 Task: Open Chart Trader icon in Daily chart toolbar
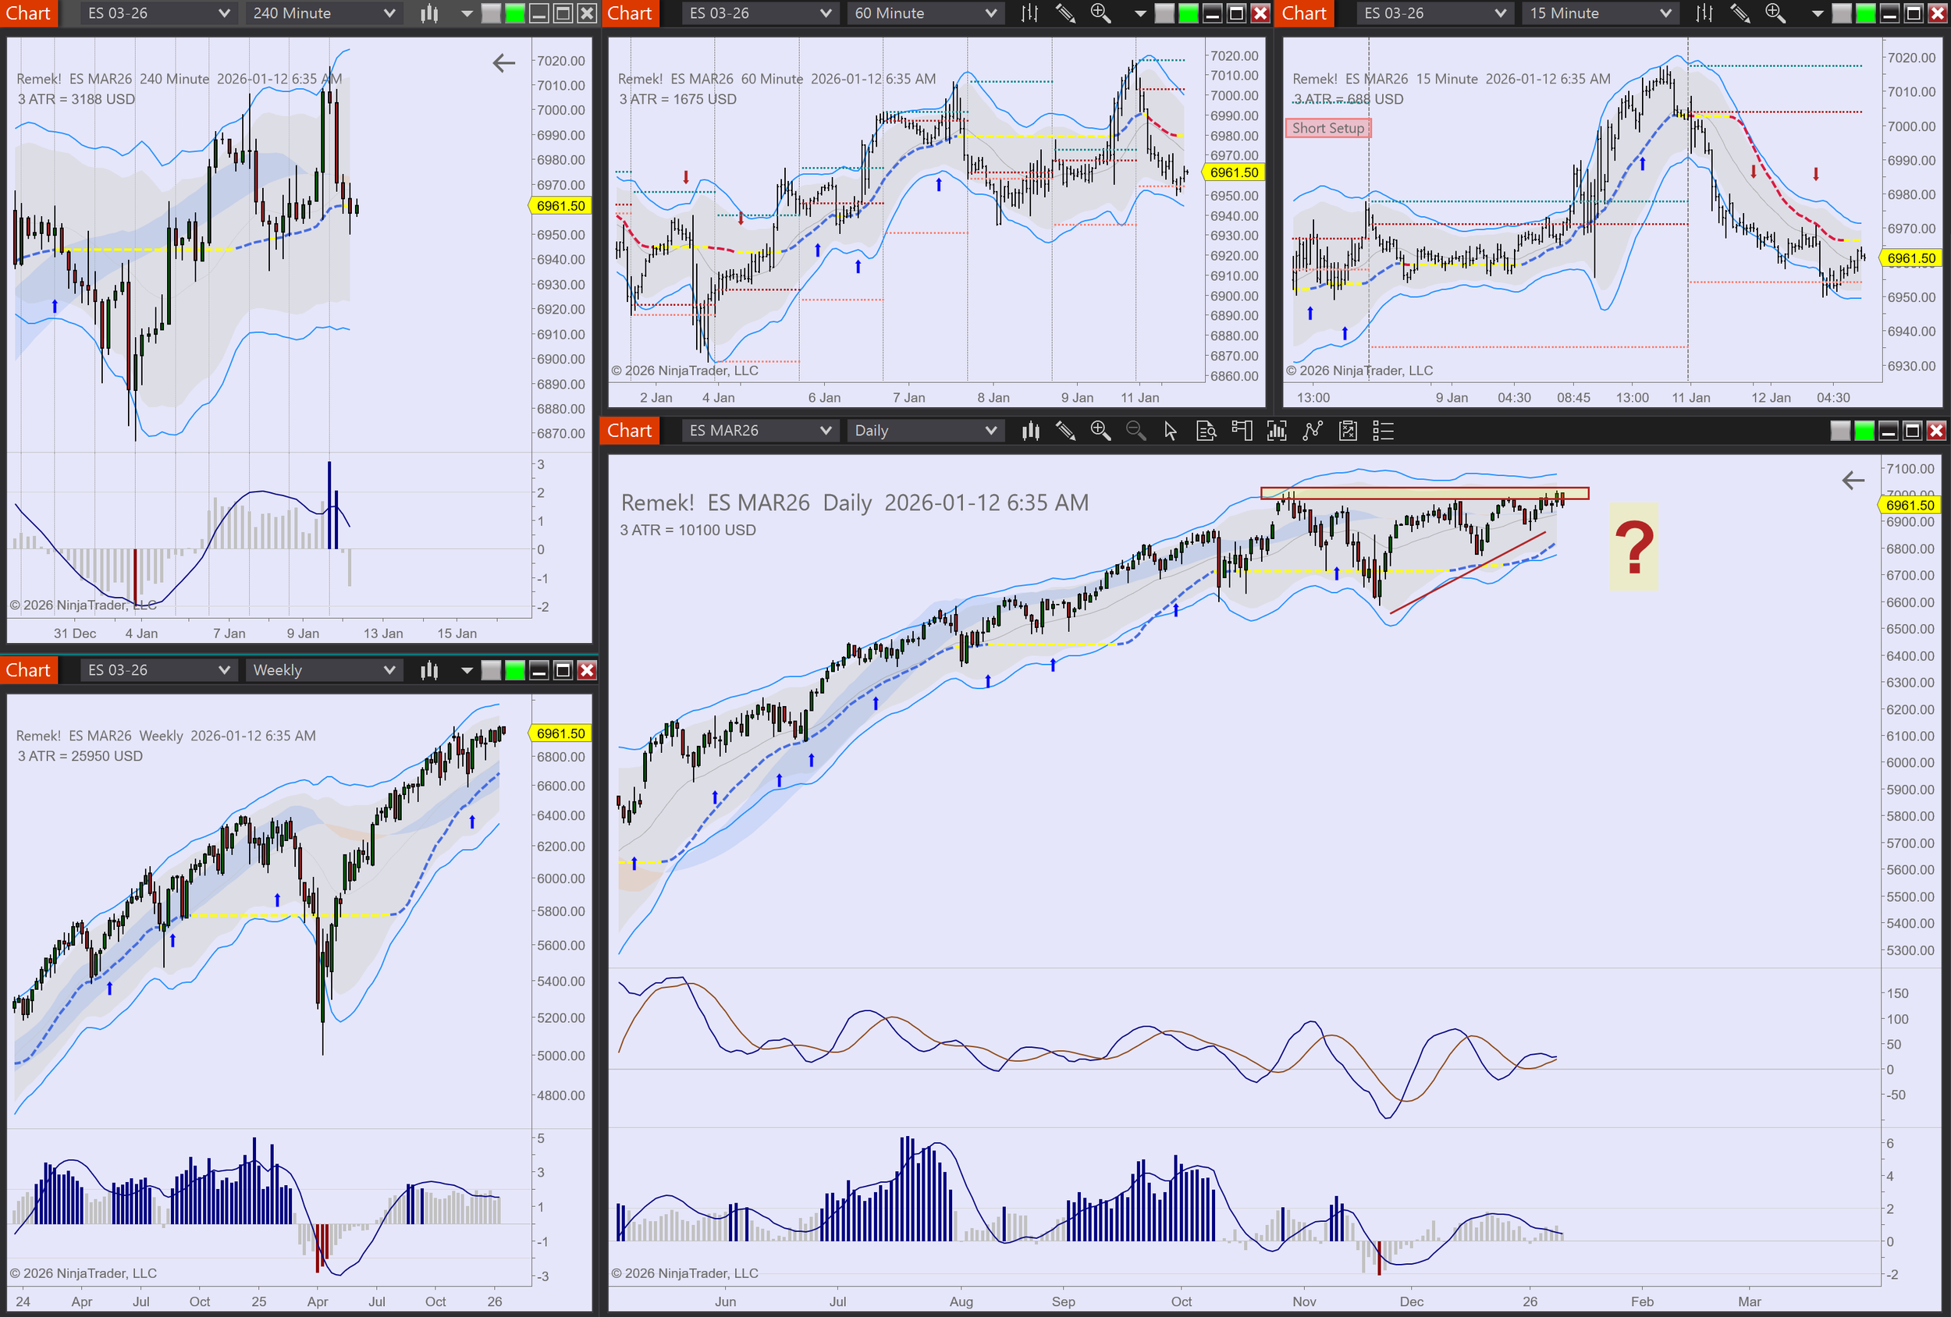coord(1241,431)
